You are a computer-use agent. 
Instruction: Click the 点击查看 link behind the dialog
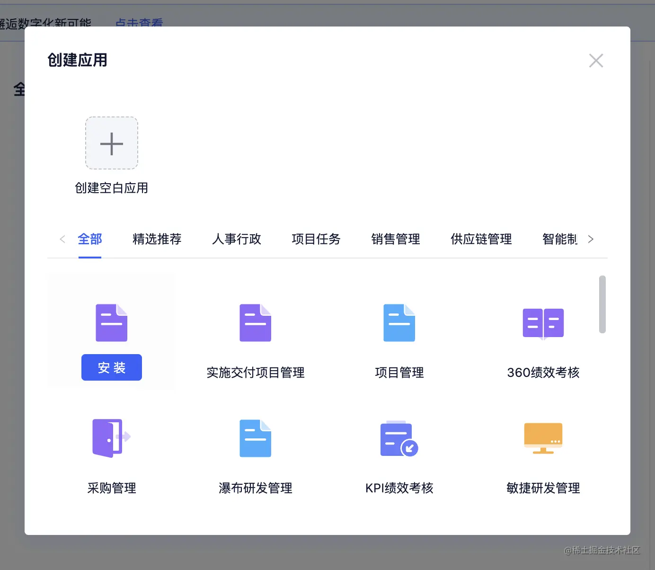139,22
